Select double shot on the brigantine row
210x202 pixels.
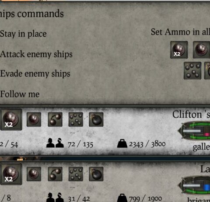point(11,174)
